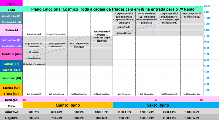Select the Unidade (46) row label
This screenshot has height=120, width=219.
coord(11,54)
